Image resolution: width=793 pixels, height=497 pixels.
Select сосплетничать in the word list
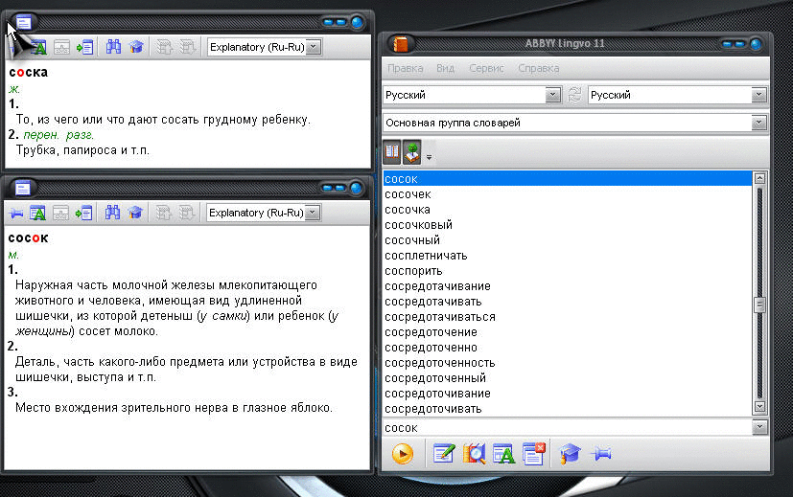[568, 256]
